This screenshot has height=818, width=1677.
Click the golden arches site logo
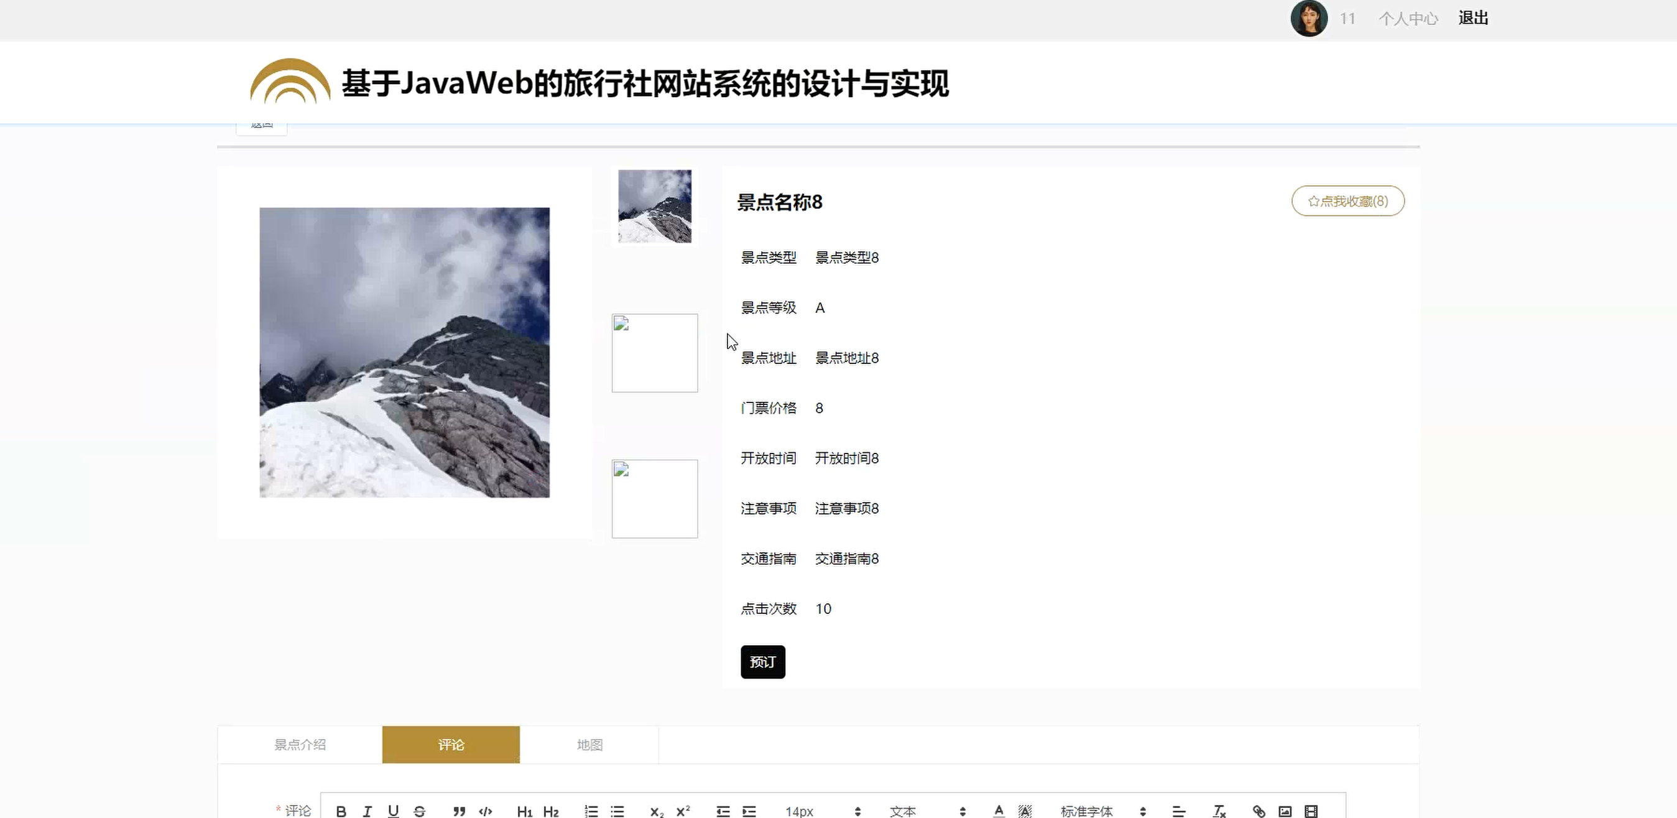coord(290,81)
